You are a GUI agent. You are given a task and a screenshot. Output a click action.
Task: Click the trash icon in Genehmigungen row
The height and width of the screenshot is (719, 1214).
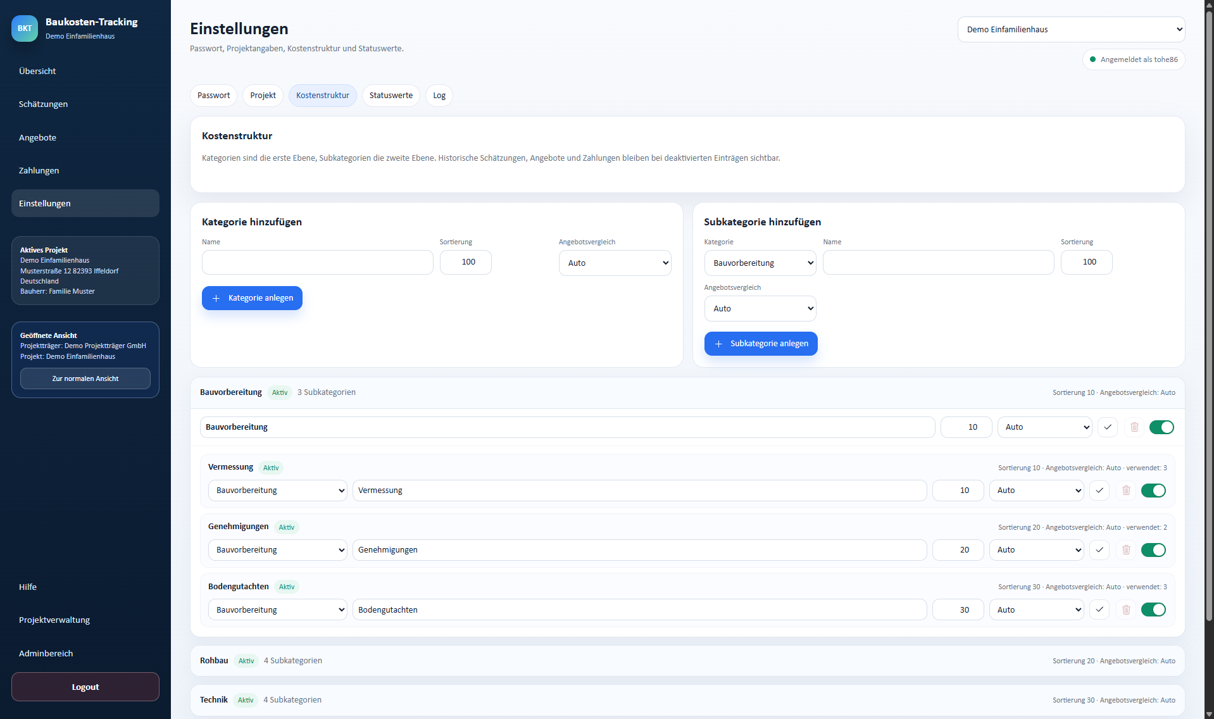[x=1126, y=550]
